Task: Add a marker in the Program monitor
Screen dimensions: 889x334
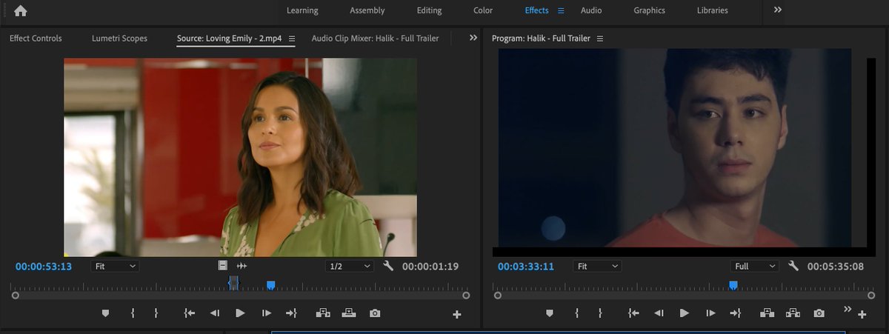Action: tap(549, 313)
